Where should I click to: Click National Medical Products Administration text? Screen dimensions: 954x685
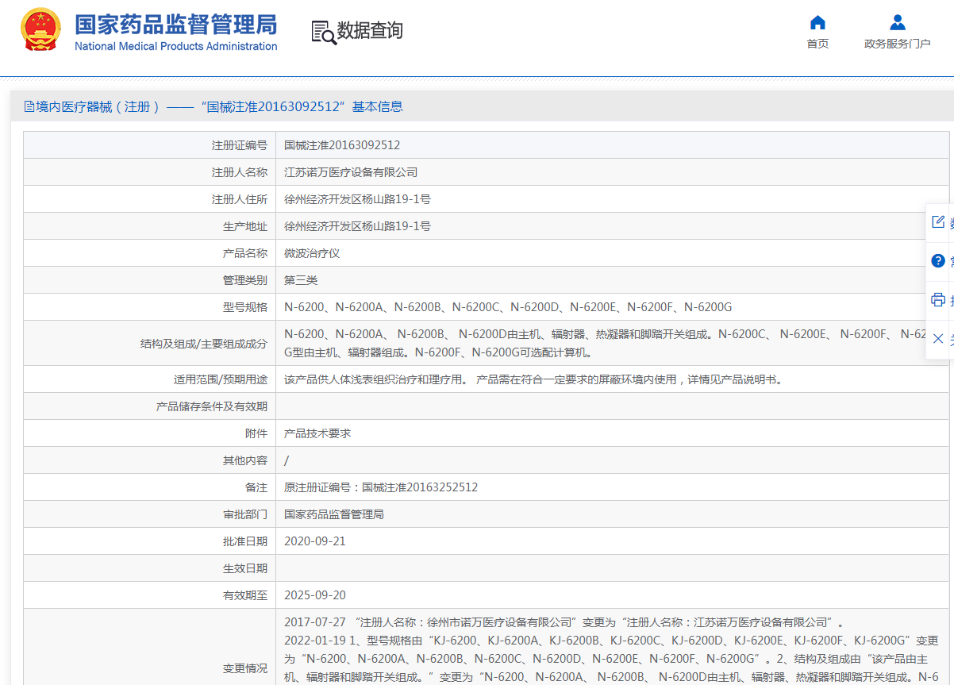(x=176, y=46)
